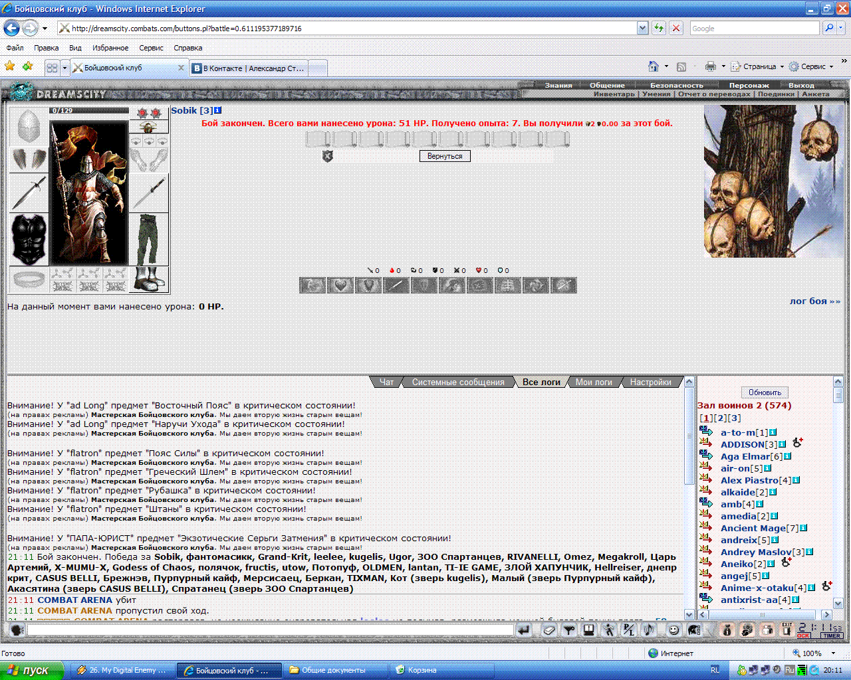Click the Favorites star icon
The height and width of the screenshot is (680, 851).
click(9, 66)
